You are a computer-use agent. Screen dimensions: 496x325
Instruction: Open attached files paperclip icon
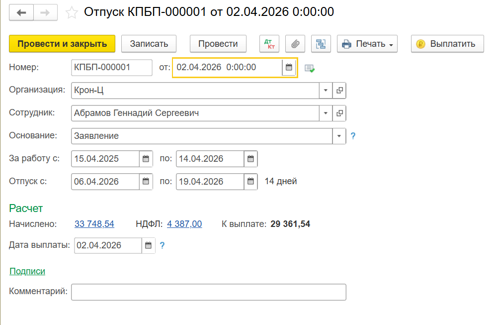pyautogui.click(x=295, y=44)
